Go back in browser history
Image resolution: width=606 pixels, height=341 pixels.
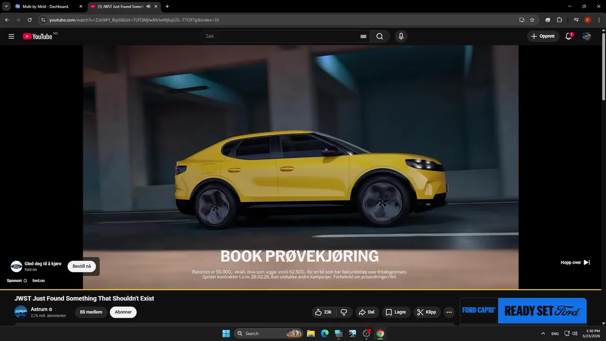click(x=7, y=20)
